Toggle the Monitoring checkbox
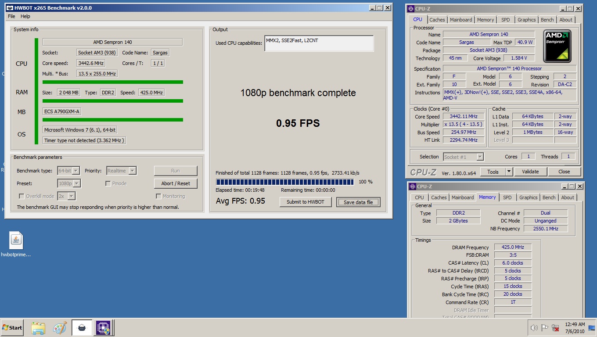Image resolution: width=597 pixels, height=337 pixels. [158, 196]
